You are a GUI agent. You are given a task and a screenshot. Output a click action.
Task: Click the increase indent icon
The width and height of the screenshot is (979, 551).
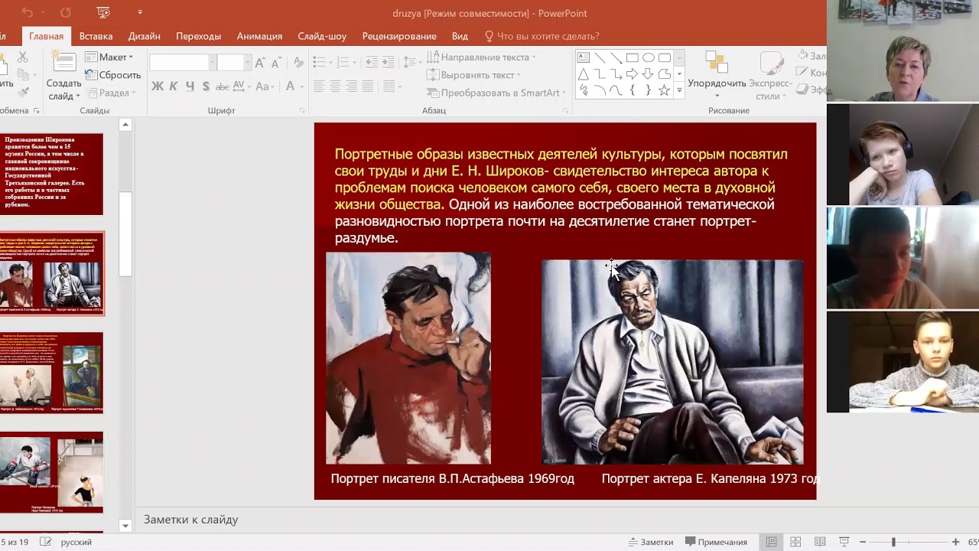pos(389,63)
